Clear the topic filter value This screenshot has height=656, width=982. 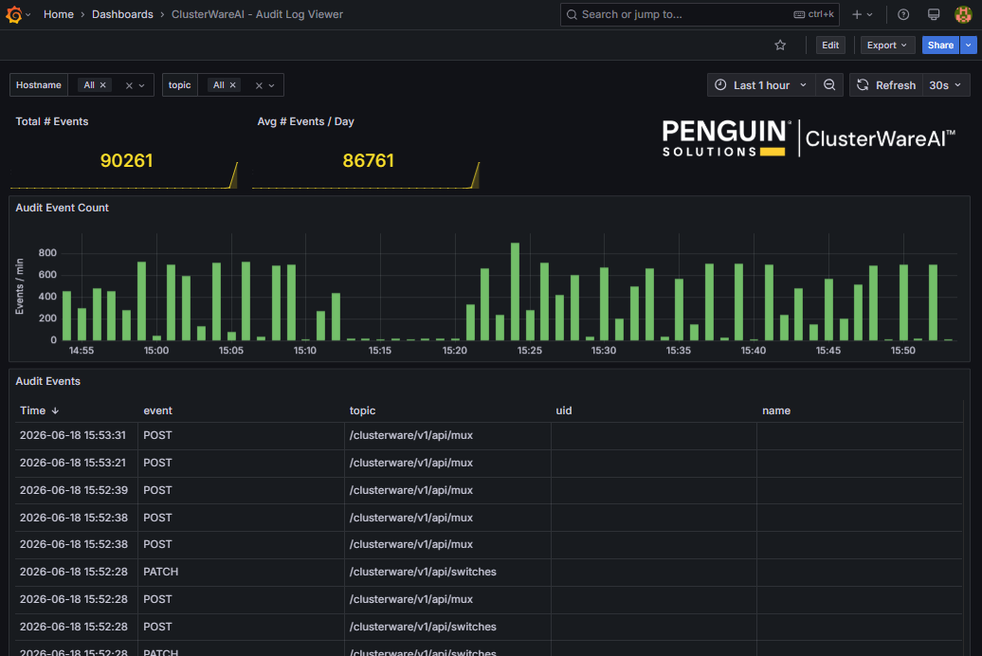click(x=259, y=85)
